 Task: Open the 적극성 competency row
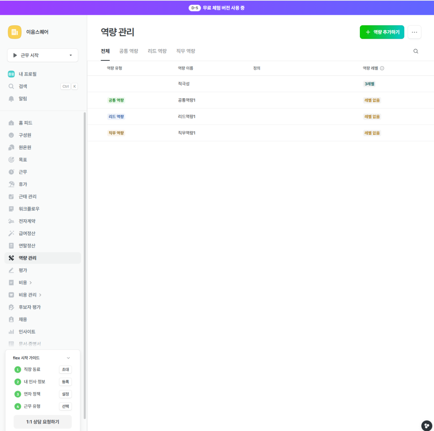[184, 84]
